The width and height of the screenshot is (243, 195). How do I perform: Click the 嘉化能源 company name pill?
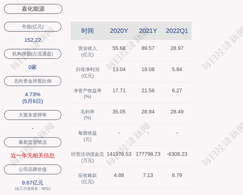33,9
